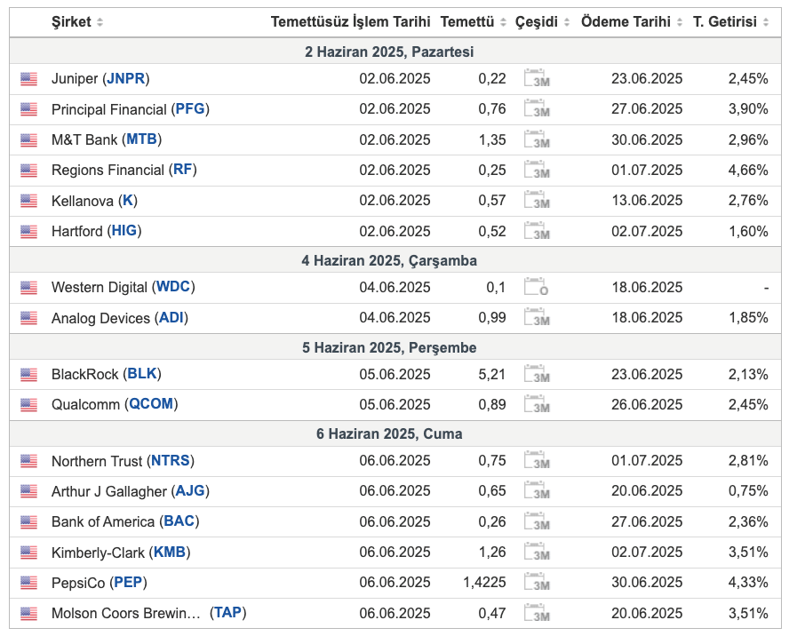The width and height of the screenshot is (789, 636).
Task: Open the NTRS ticker link
Action: (171, 460)
